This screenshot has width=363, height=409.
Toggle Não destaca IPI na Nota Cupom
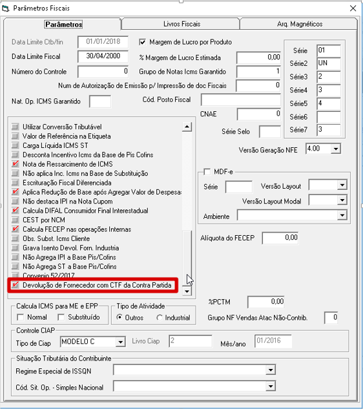[15, 202]
